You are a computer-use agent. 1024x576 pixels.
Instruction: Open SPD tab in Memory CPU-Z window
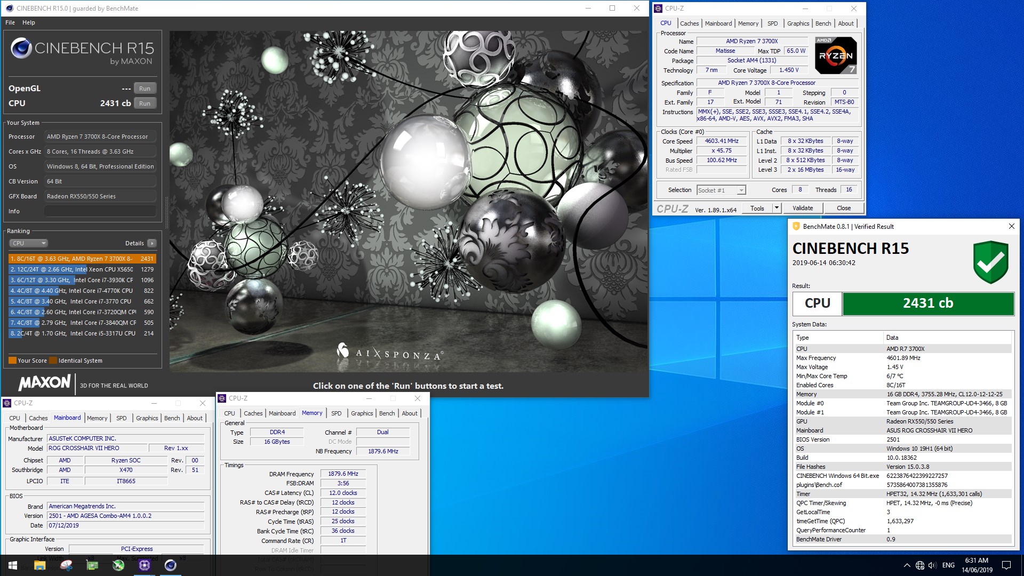tap(336, 413)
